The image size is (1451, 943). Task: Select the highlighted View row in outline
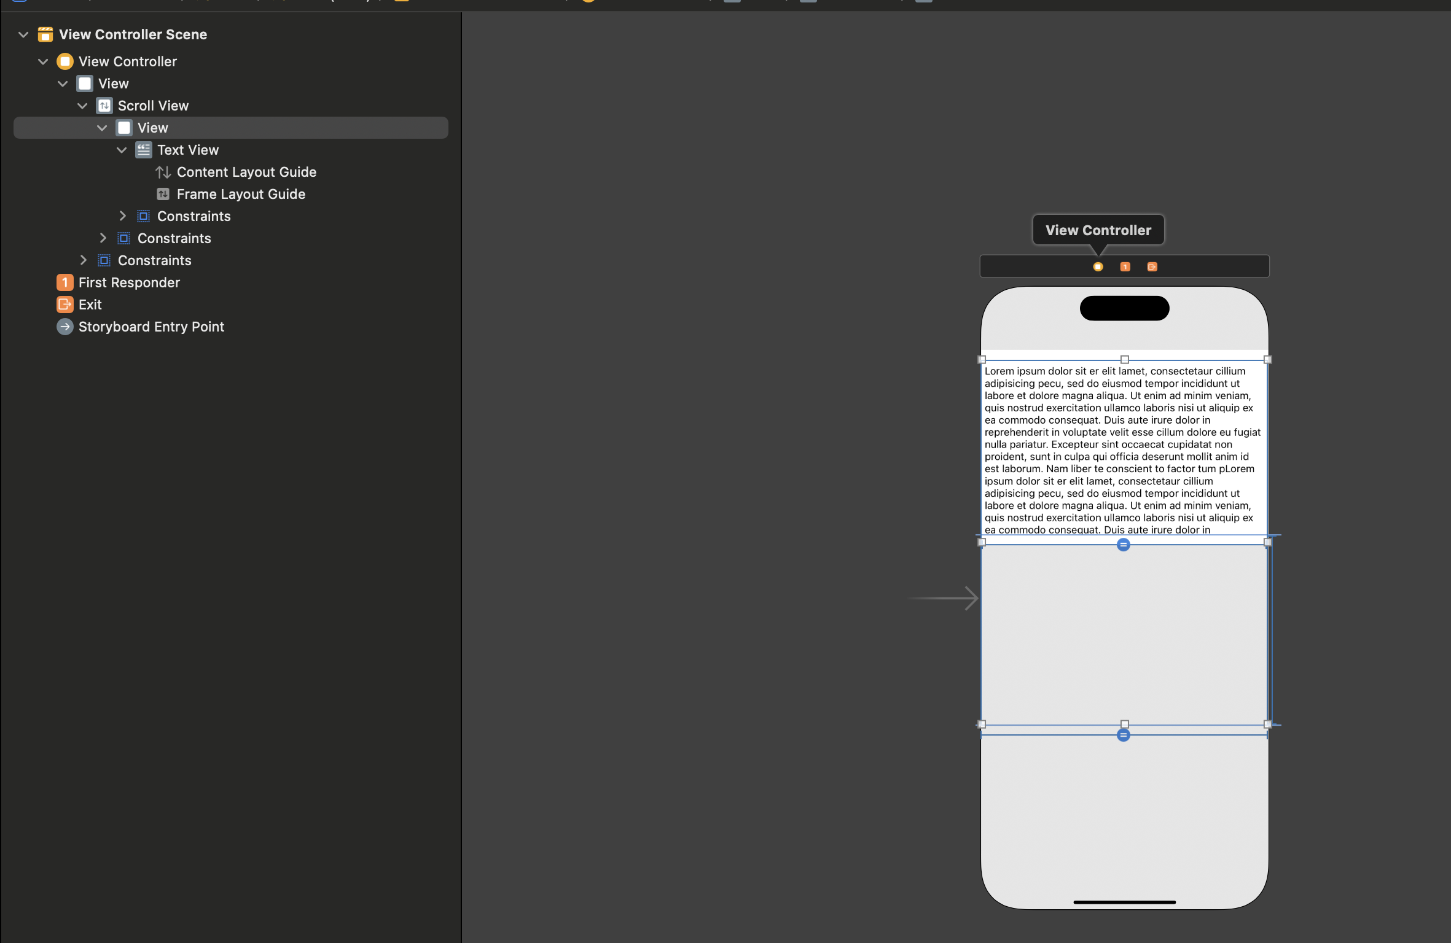153,128
